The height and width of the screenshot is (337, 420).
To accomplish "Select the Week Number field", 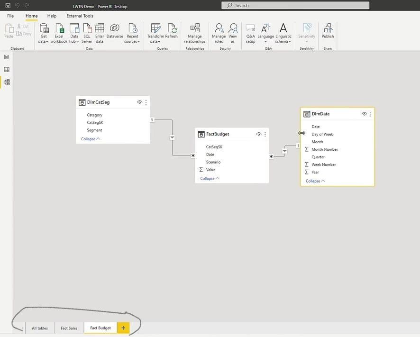I will (324, 165).
